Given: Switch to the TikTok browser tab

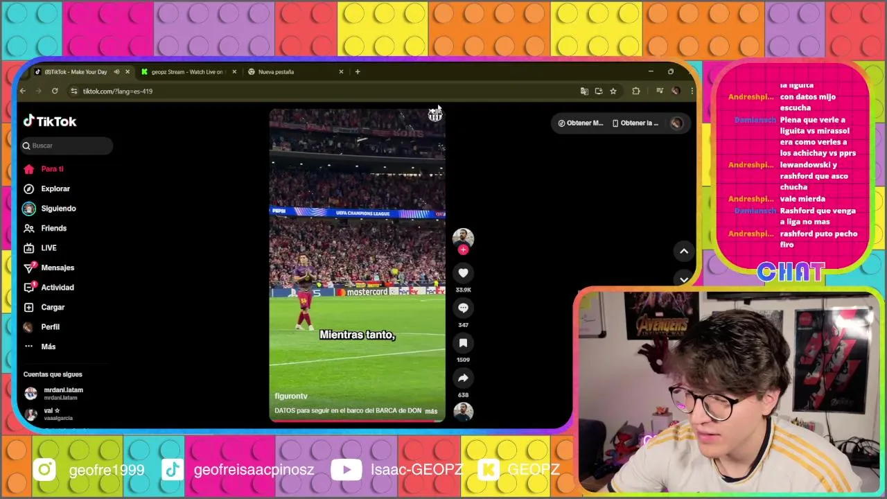Looking at the screenshot, I should point(76,72).
